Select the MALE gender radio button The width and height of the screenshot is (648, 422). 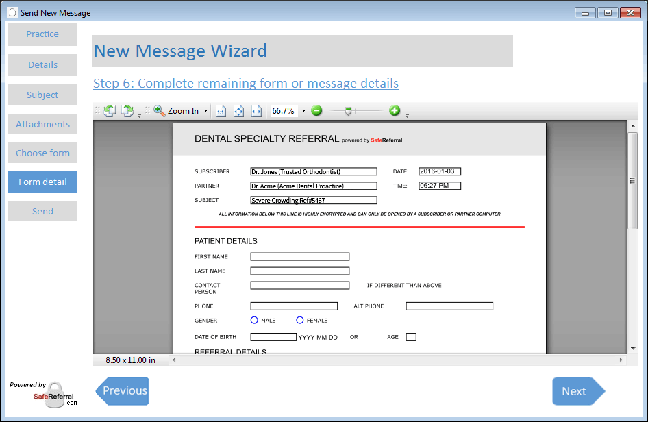pos(254,320)
